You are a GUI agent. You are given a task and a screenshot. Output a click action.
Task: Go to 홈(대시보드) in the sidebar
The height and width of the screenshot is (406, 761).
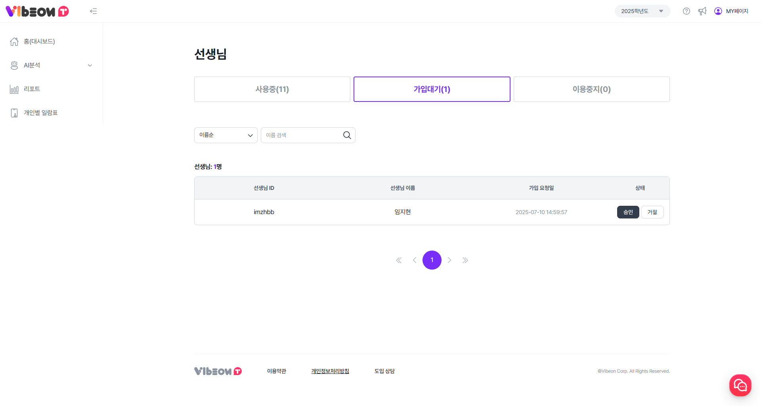click(39, 42)
